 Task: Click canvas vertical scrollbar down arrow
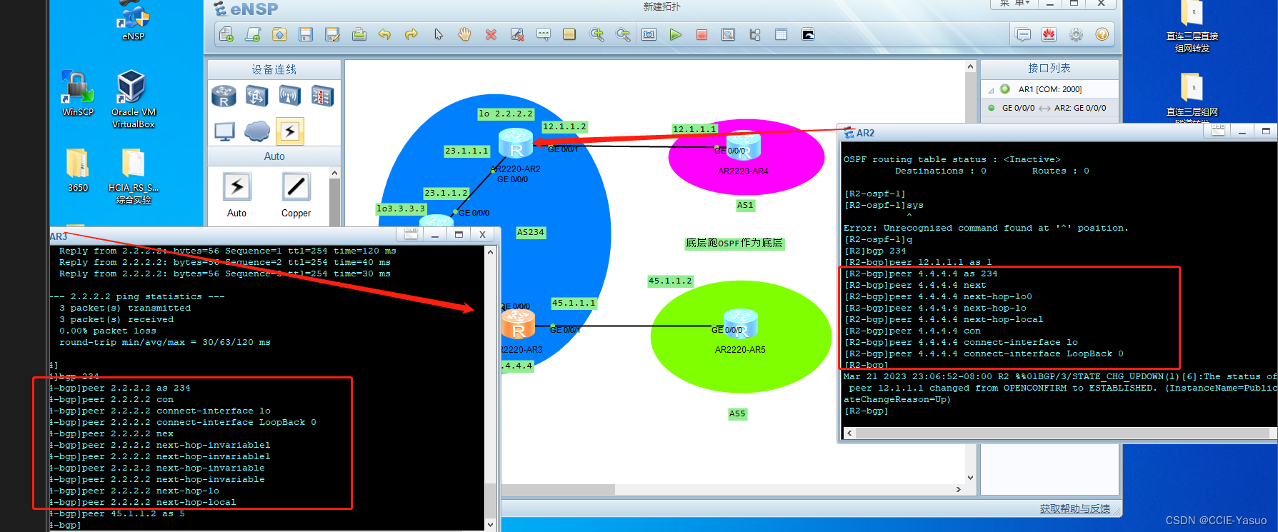(970, 478)
